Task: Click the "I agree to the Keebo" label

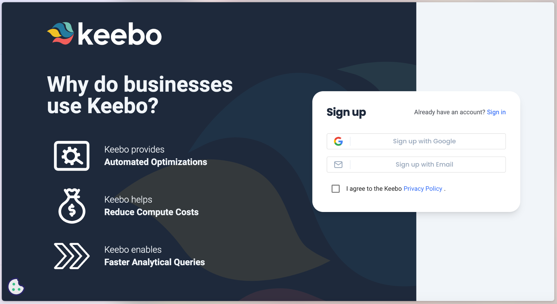Action: 374,189
